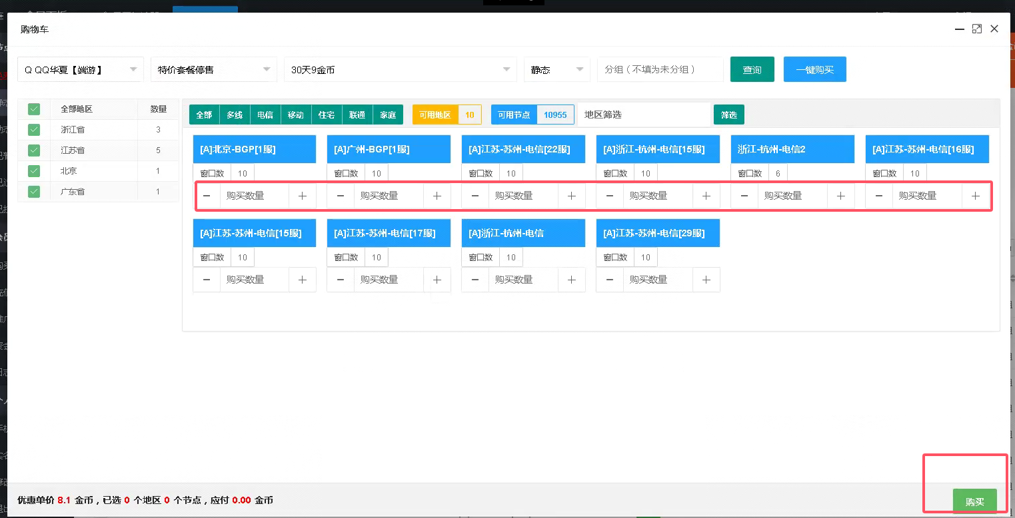Viewport: 1015px width, 518px height.
Task: Open the 30天9金币 duration dropdown
Action: (x=400, y=69)
